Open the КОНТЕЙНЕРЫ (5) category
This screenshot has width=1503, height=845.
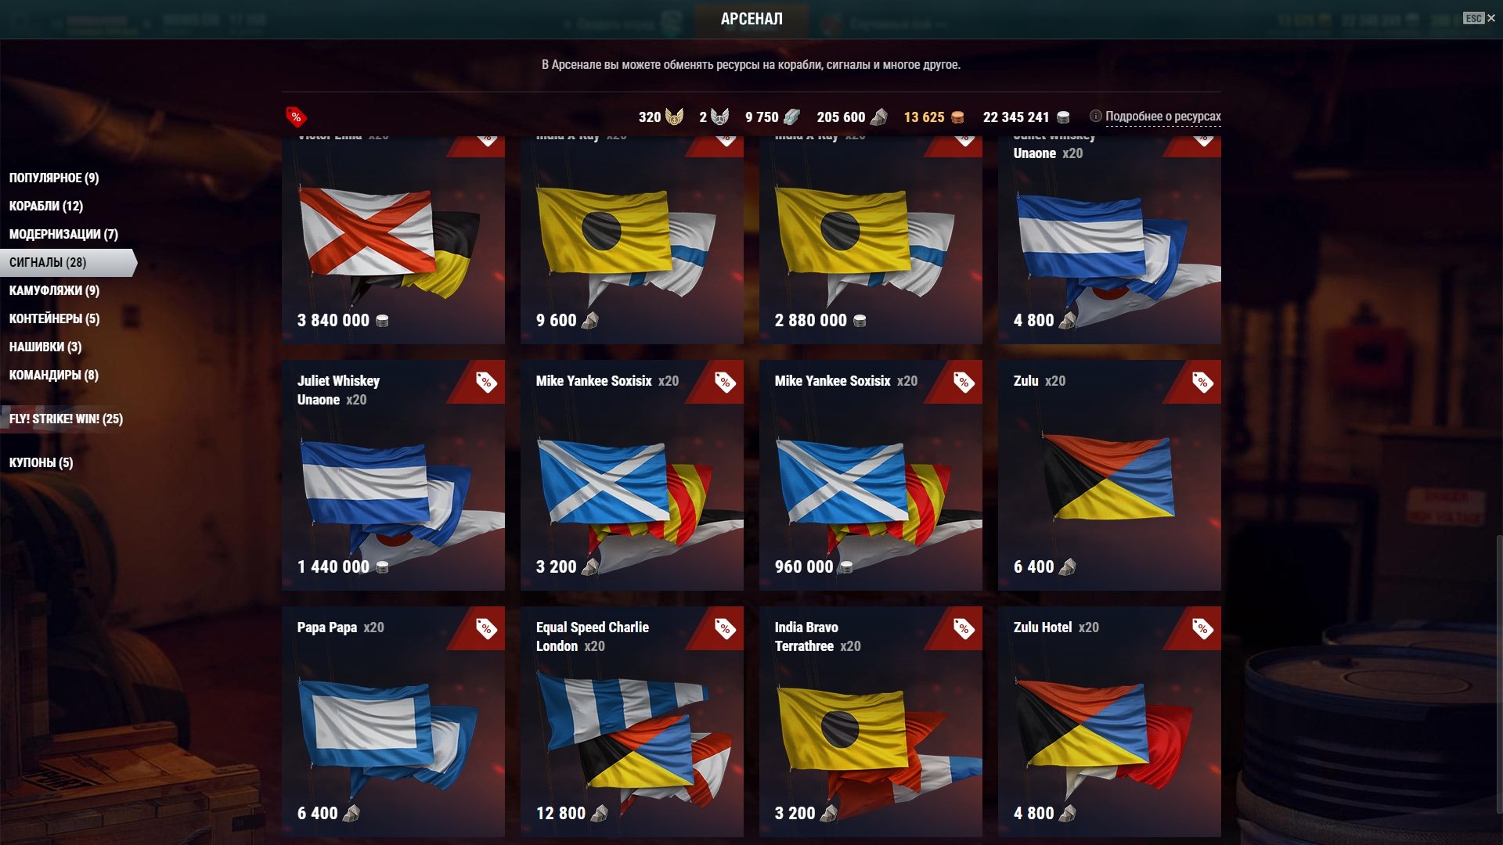click(54, 318)
